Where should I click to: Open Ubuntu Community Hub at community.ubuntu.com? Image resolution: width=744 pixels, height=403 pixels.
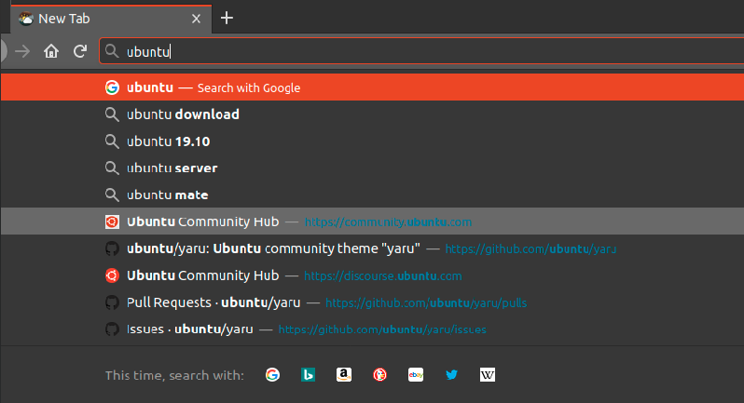tap(373, 222)
